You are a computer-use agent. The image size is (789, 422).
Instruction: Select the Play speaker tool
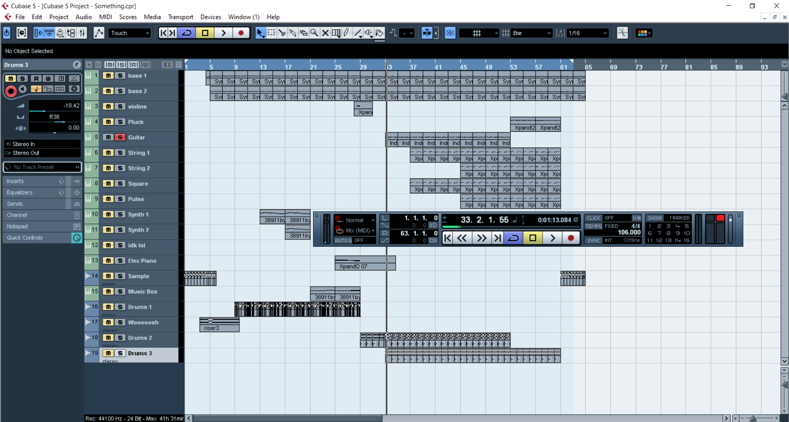(369, 33)
